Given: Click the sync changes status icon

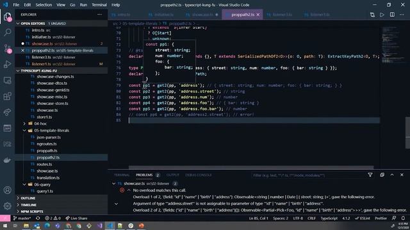Looking at the screenshot, I should (38, 218).
